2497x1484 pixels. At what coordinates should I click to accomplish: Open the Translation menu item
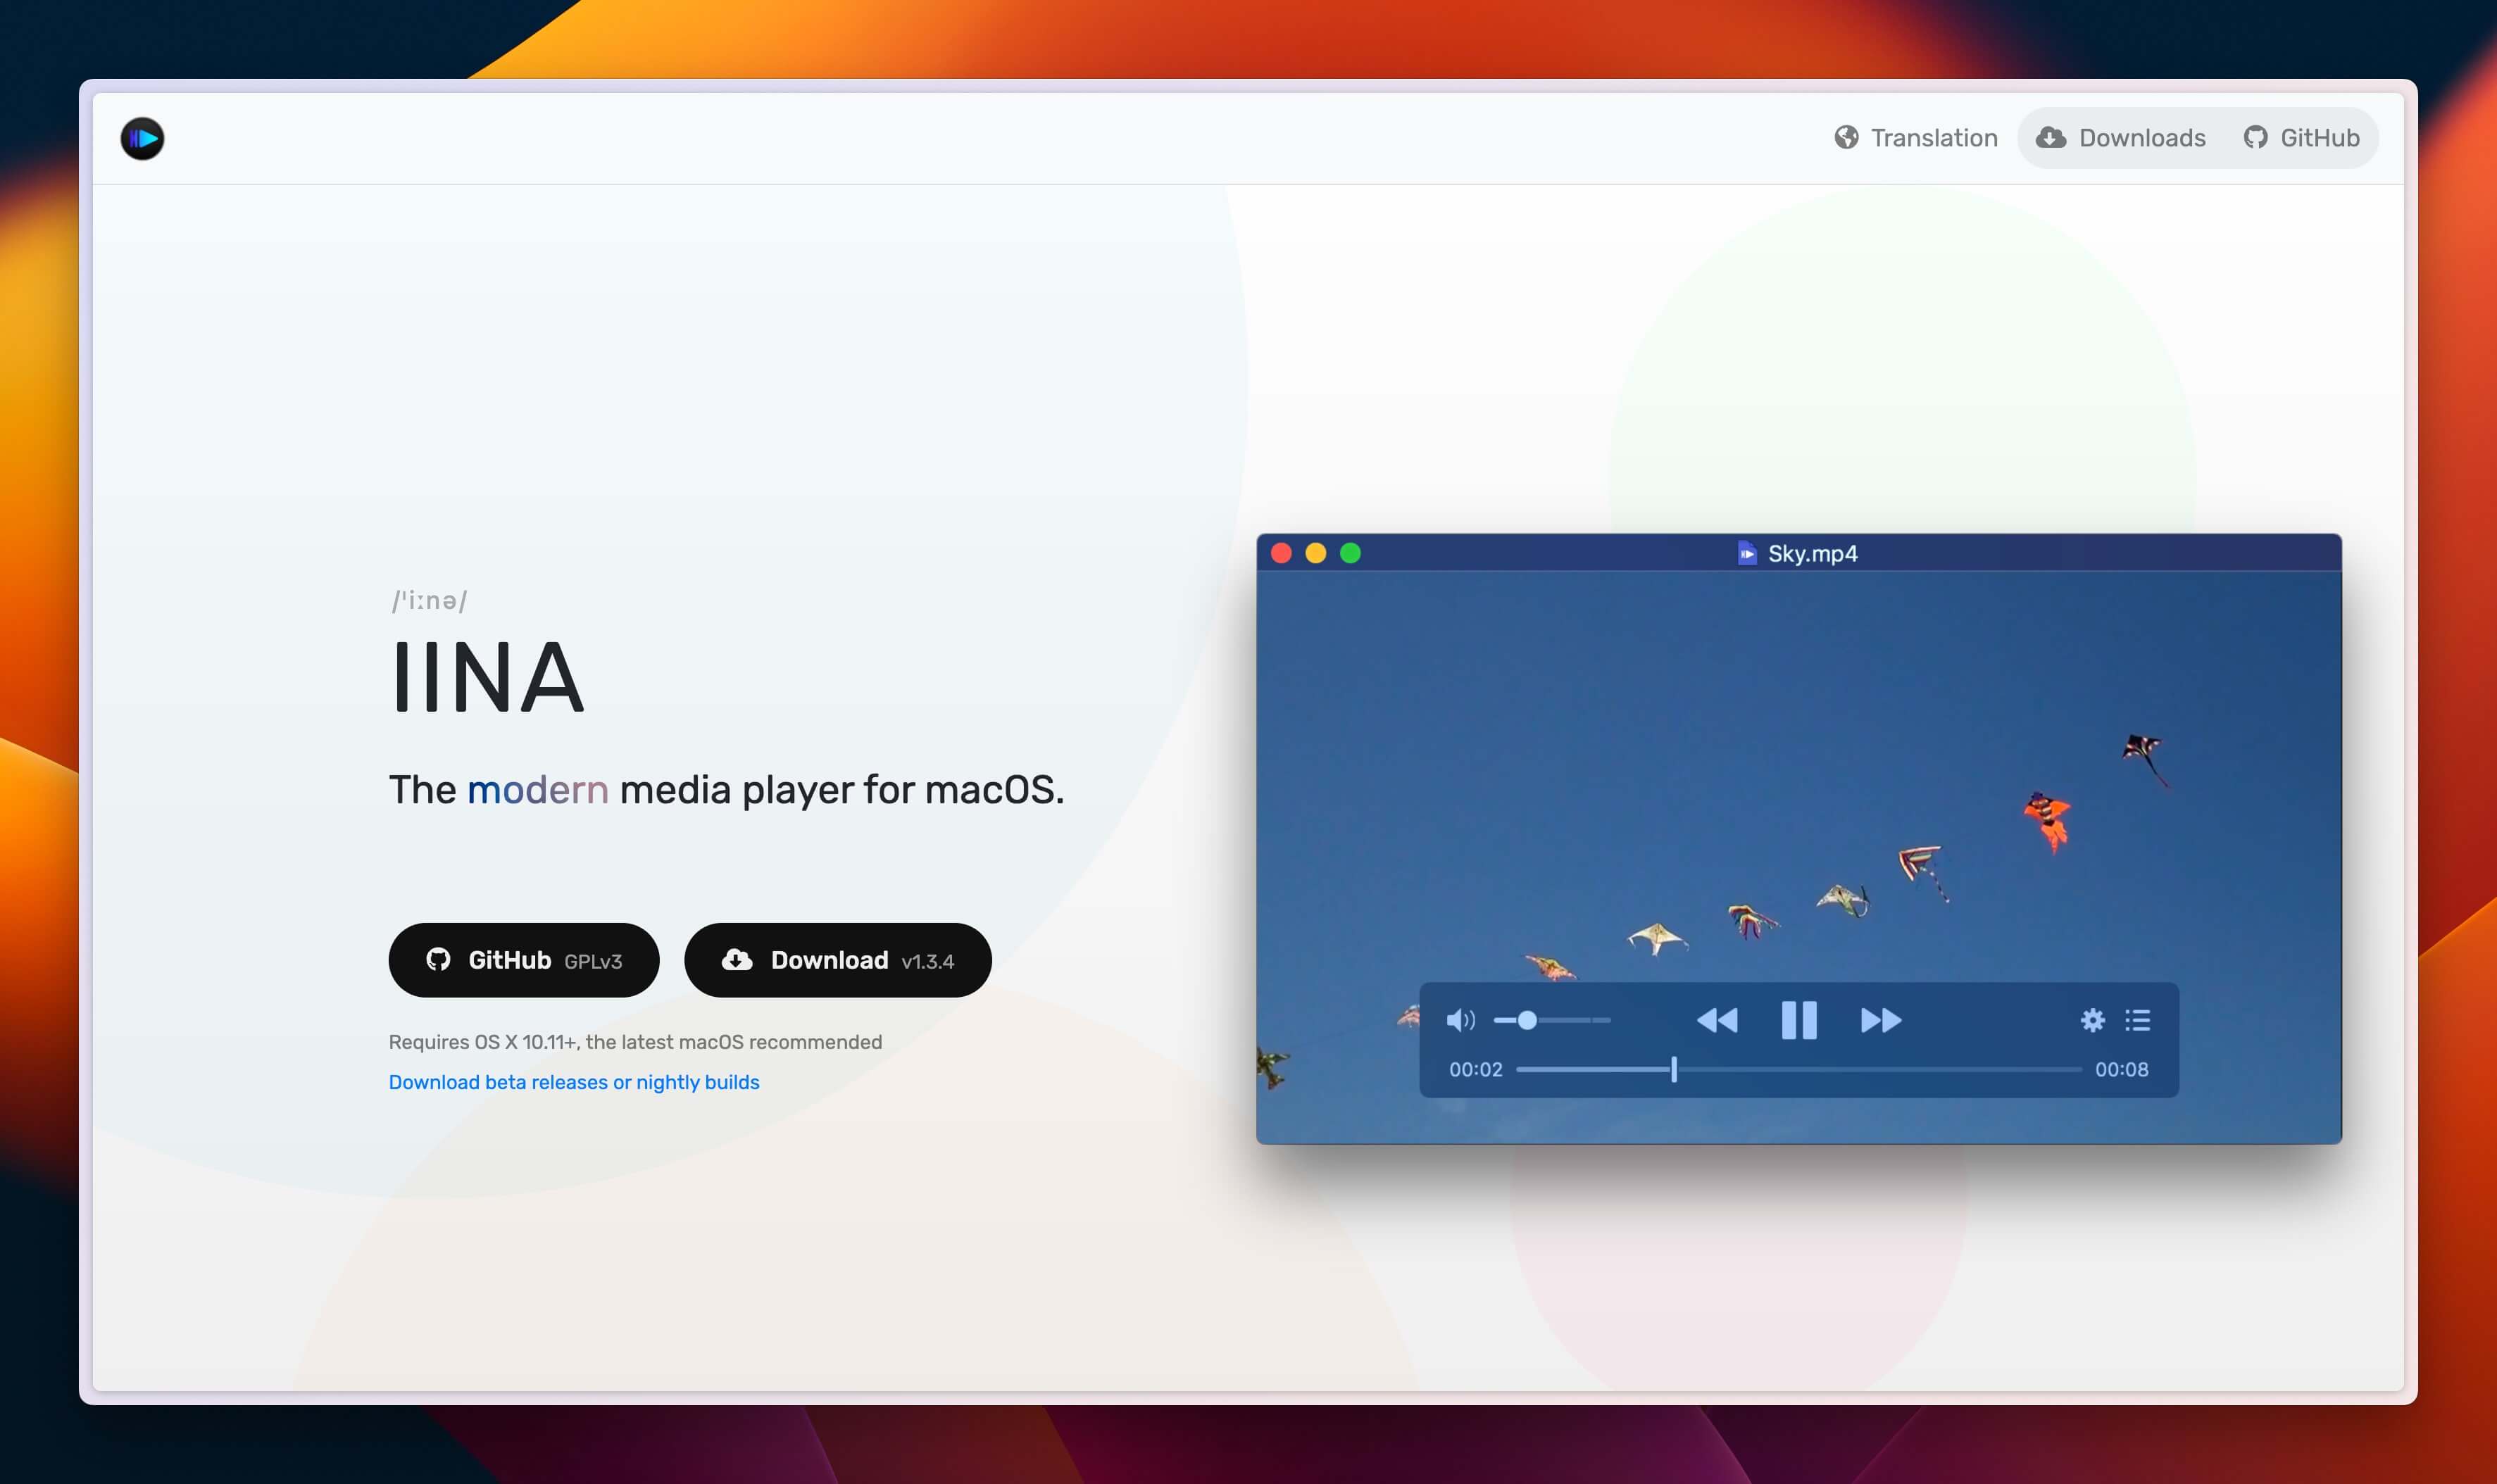pos(1915,138)
